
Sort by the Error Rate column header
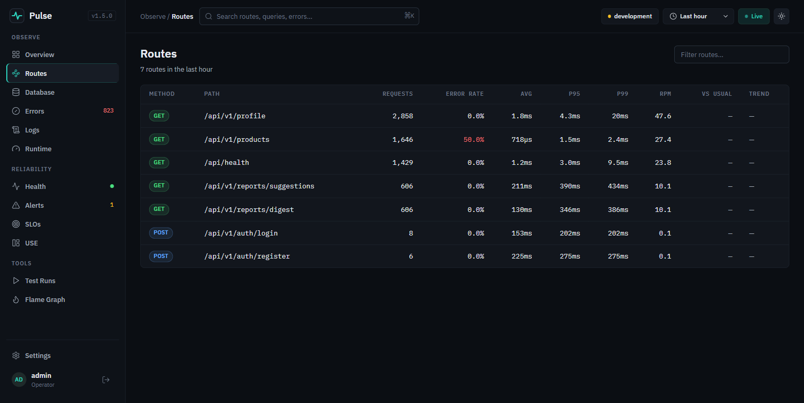[465, 94]
